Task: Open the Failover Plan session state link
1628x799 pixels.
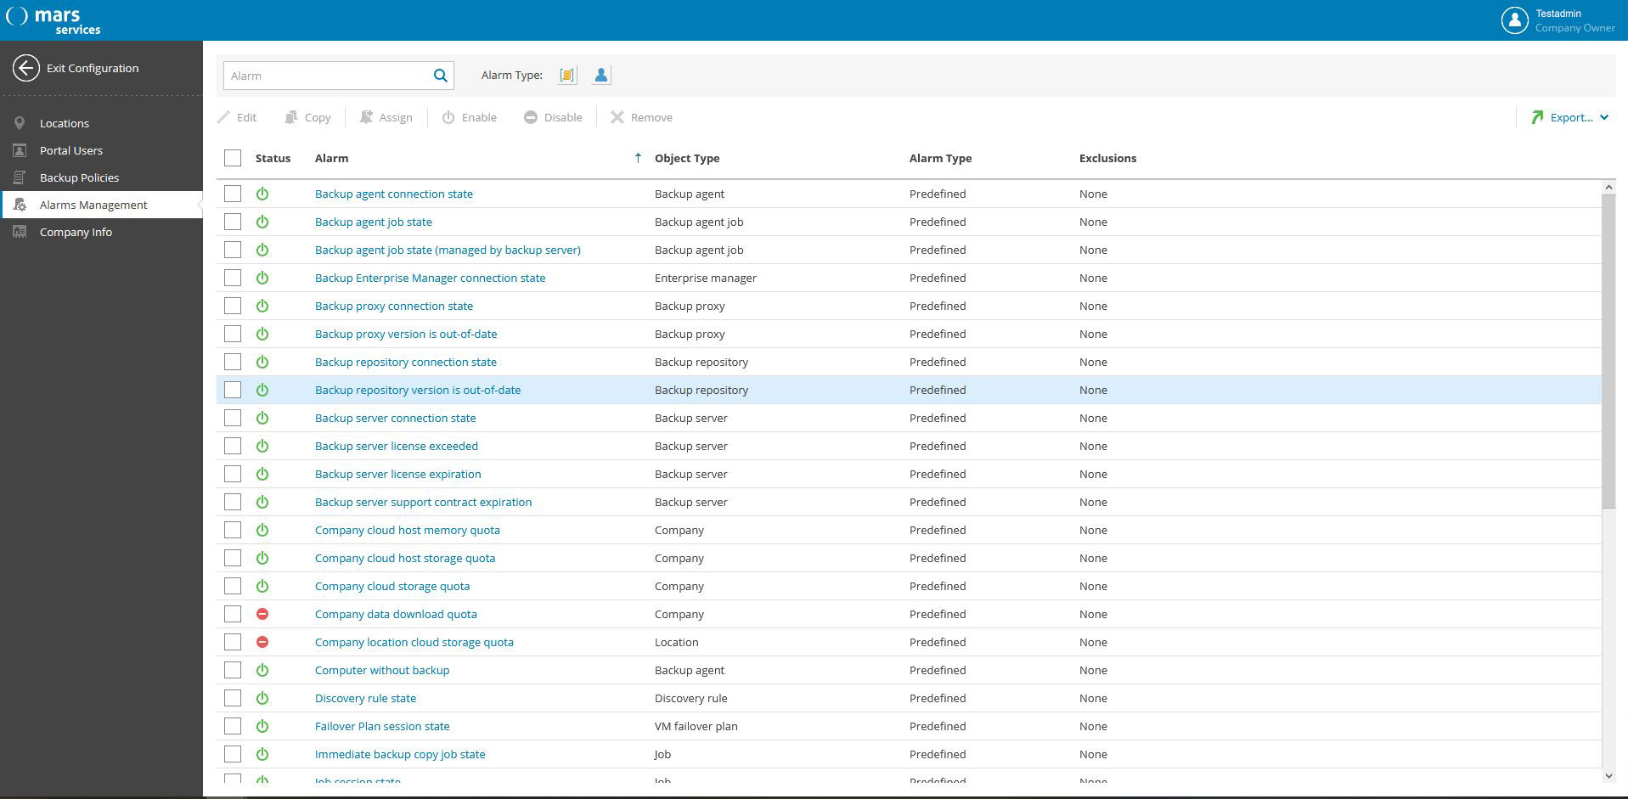Action: [x=382, y=726]
